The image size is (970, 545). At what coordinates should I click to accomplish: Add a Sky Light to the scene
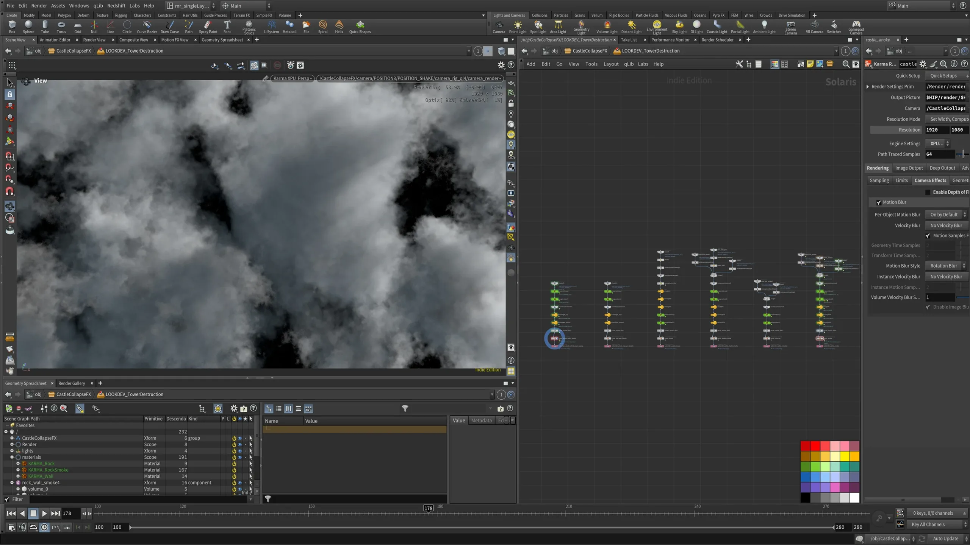coord(679,26)
